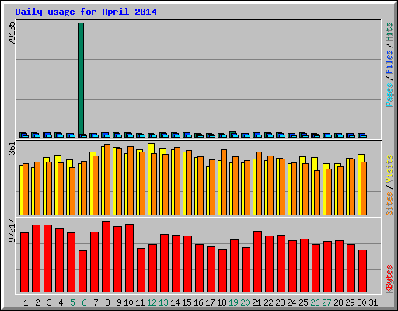Click day label 24 on the x-axis
The image size is (398, 311).
click(292, 302)
